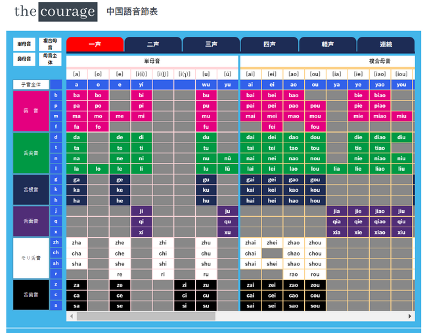427x333 pixels.
Task: Open the 軽声 tone tab
Action: tap(327, 45)
